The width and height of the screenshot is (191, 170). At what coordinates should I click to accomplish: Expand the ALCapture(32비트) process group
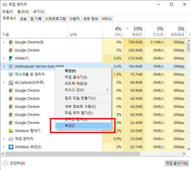(4, 83)
